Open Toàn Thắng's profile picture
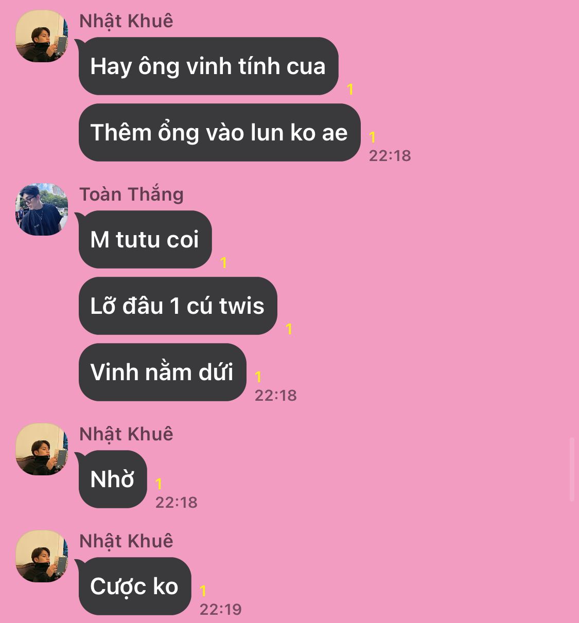Image resolution: width=579 pixels, height=623 pixels. click(42, 209)
